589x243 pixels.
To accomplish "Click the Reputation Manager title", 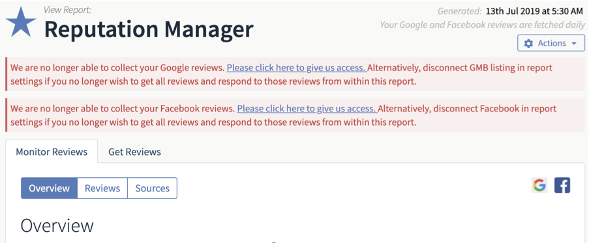I will click(149, 29).
